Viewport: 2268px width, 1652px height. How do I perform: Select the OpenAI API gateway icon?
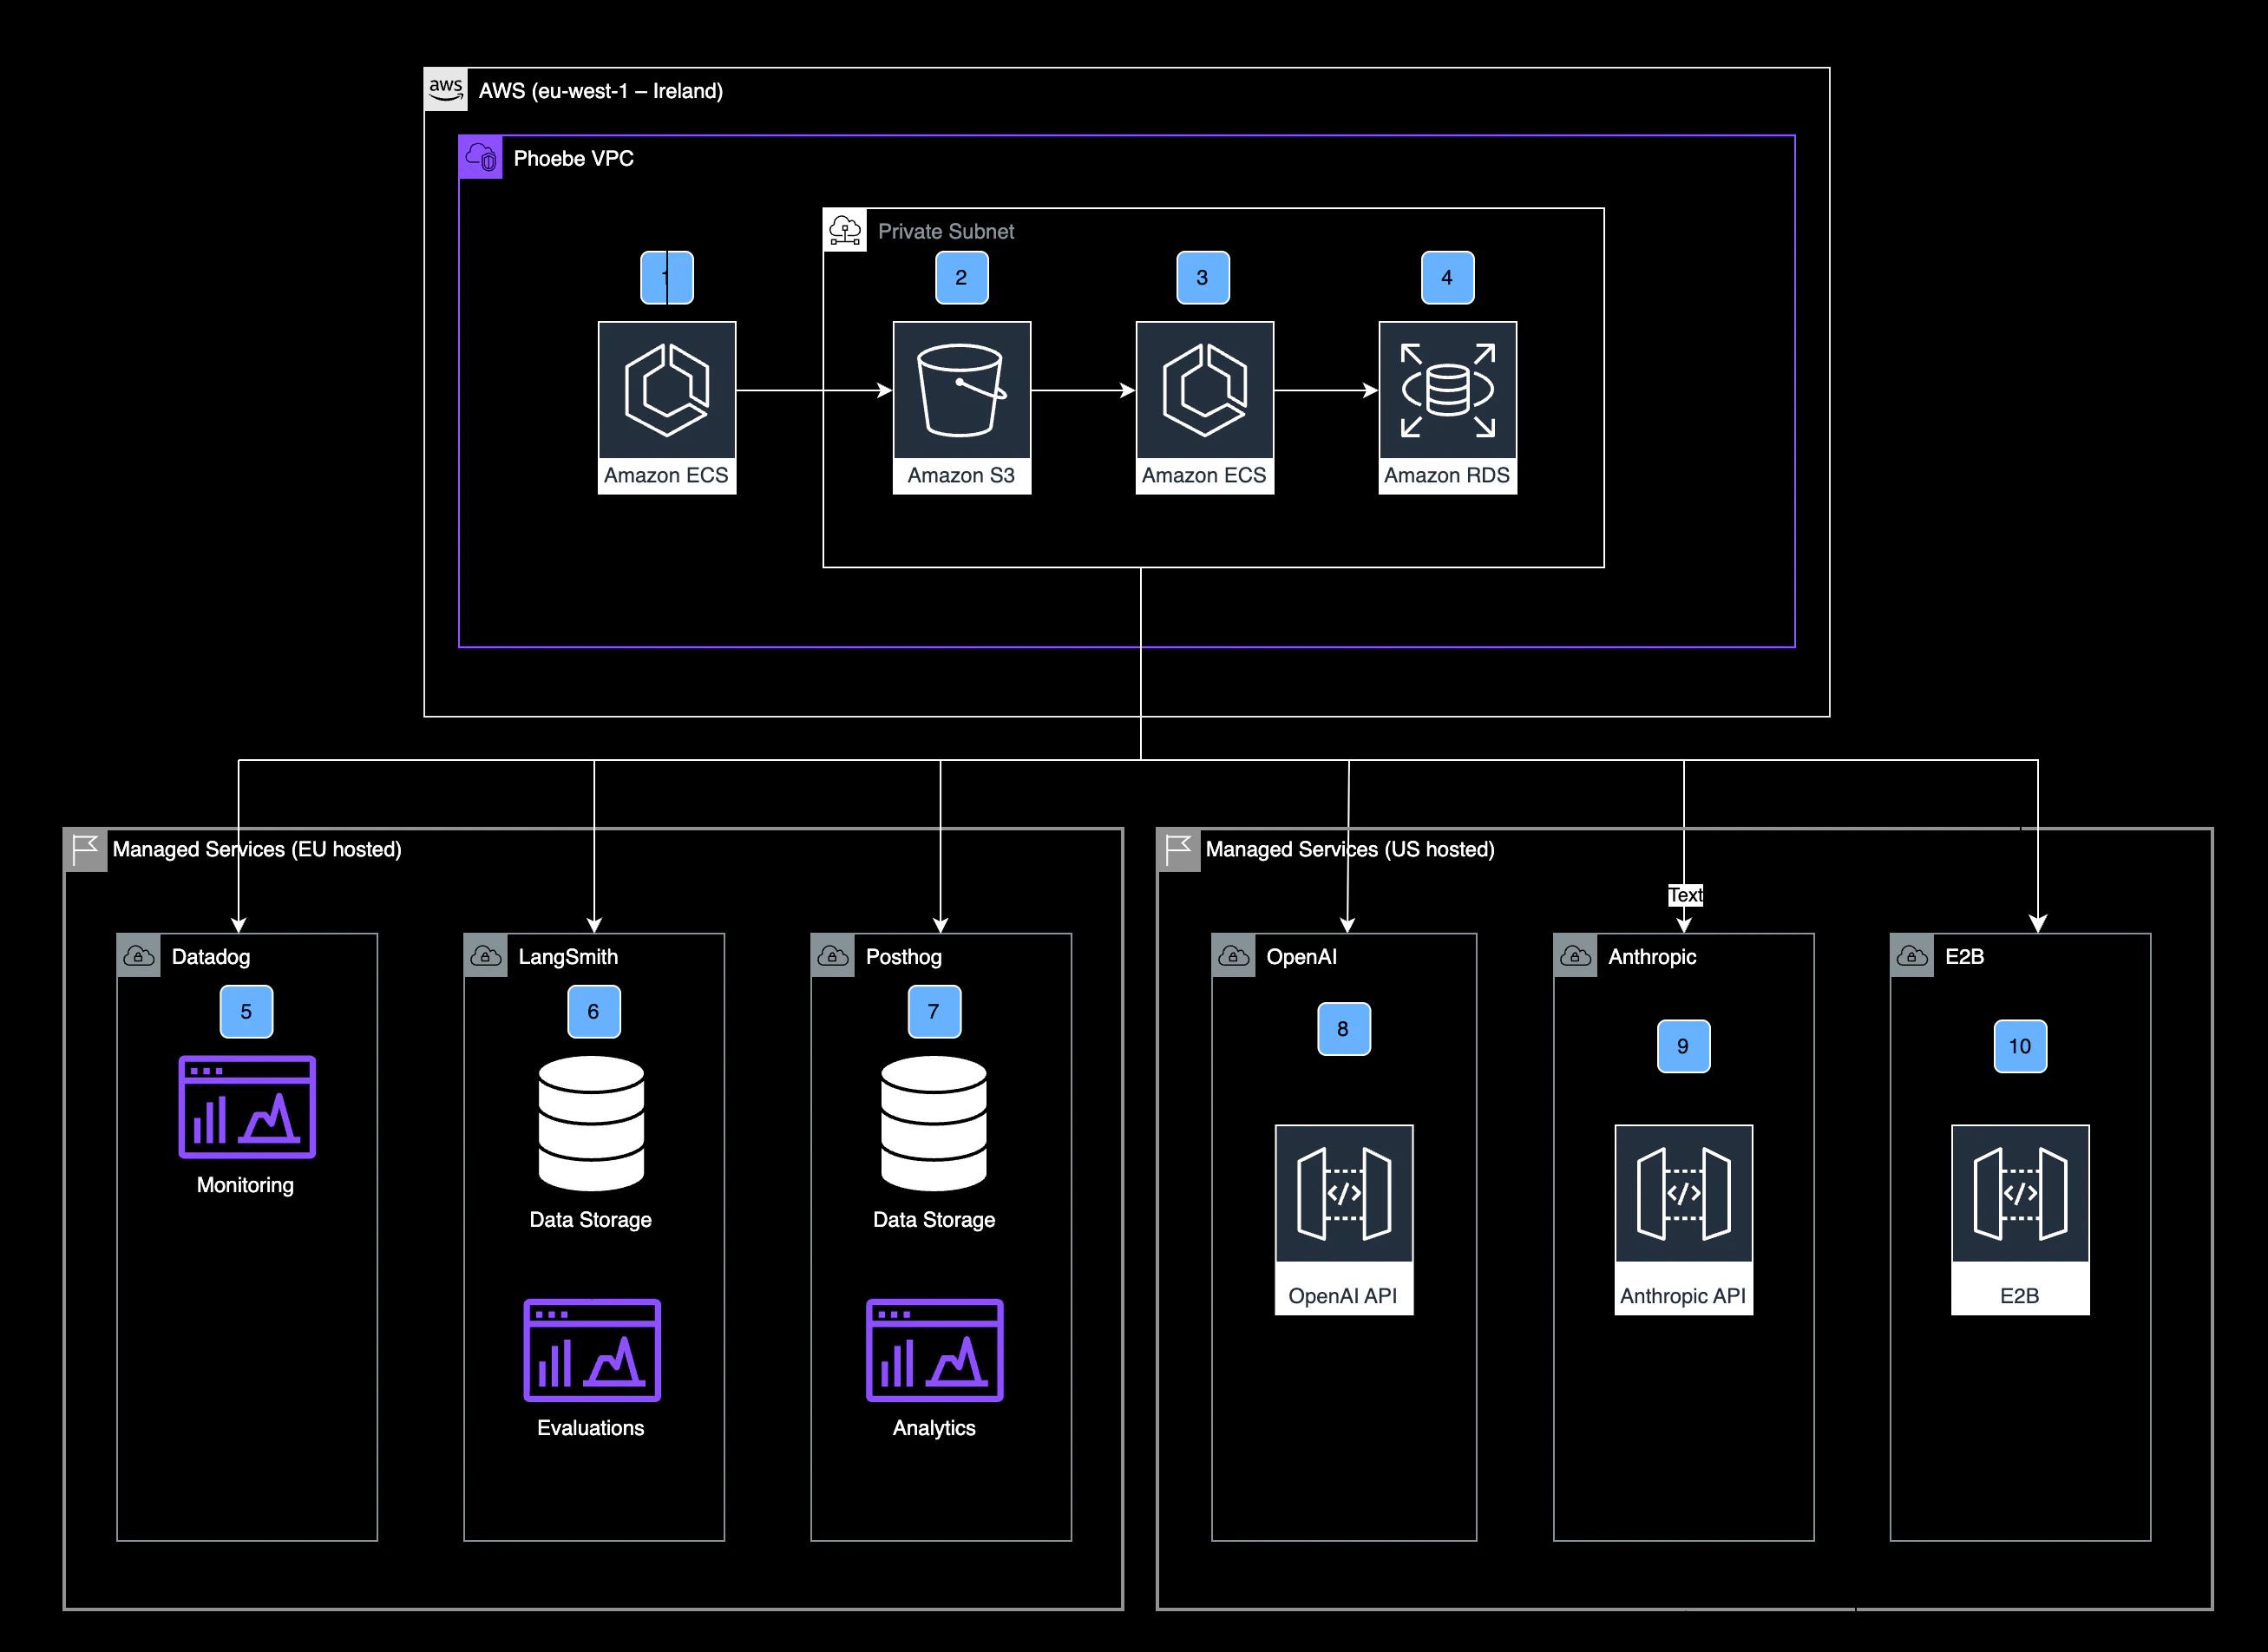click(1343, 1194)
